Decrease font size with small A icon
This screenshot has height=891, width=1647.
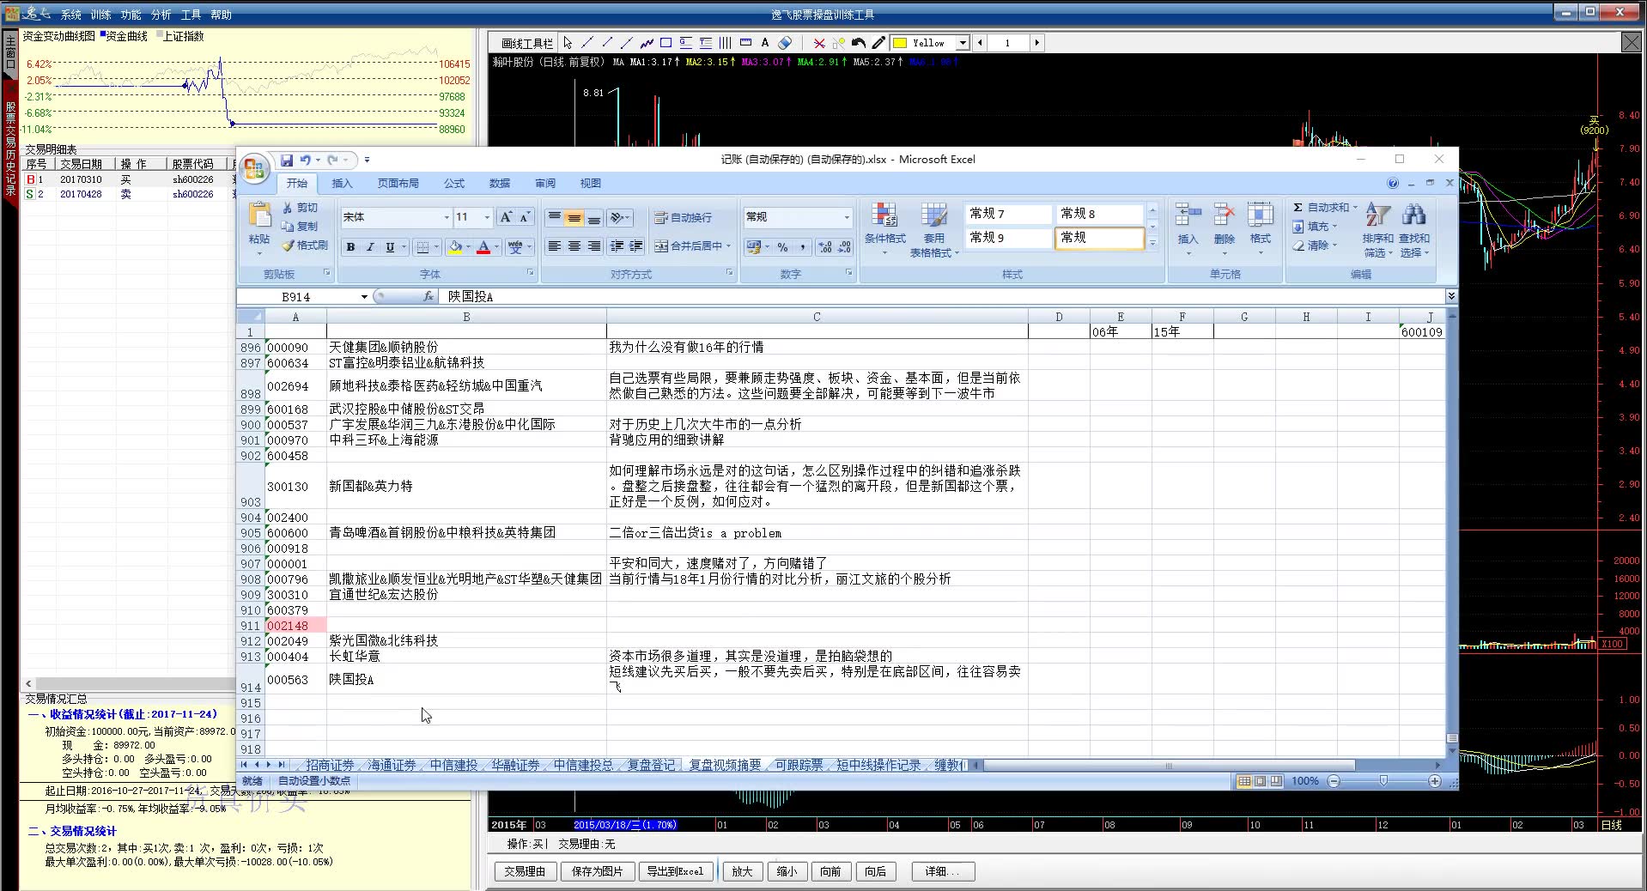point(525,217)
